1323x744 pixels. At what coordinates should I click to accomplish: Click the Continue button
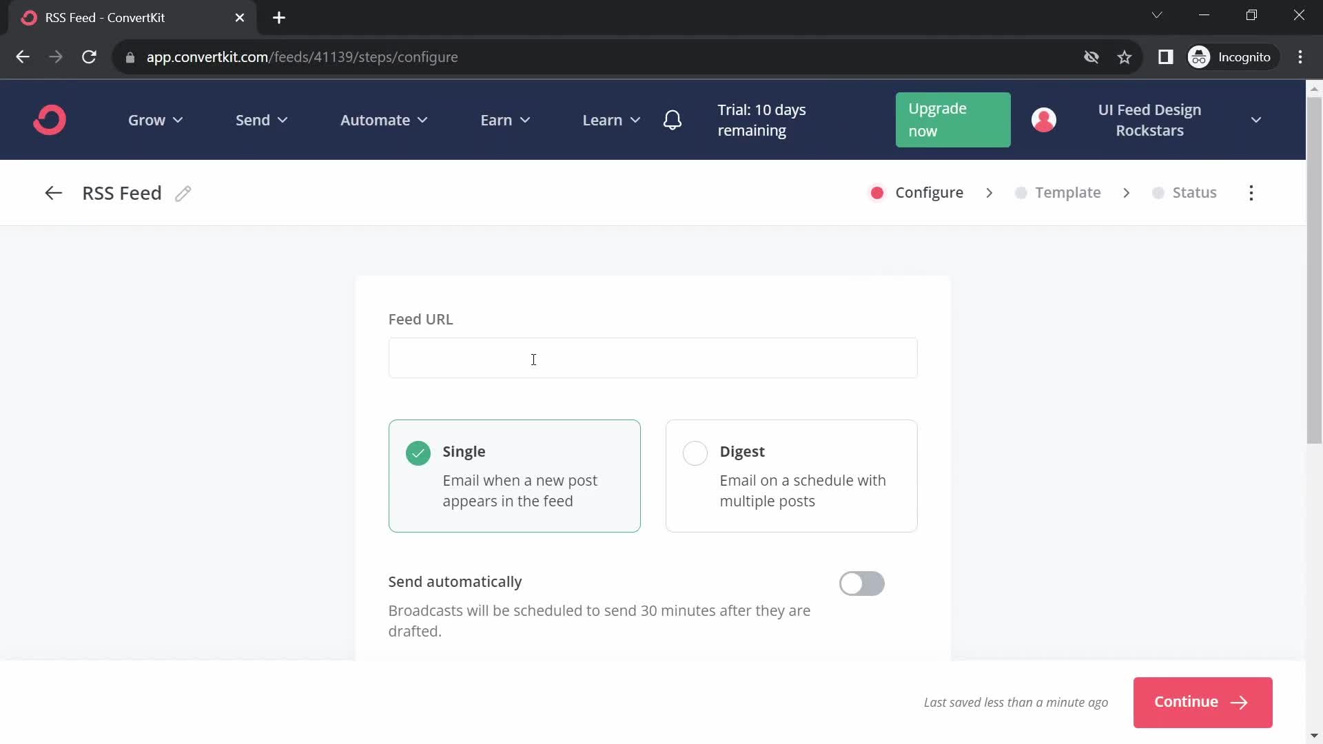tap(1201, 701)
